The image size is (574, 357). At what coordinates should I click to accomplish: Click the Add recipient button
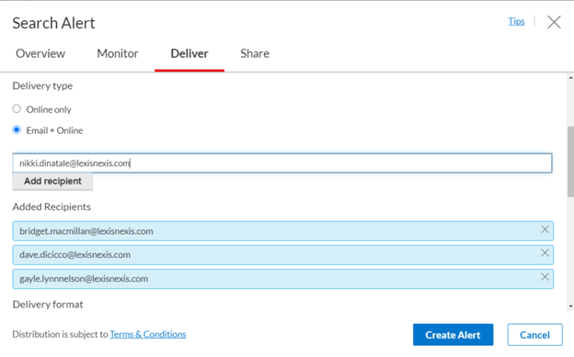(52, 181)
